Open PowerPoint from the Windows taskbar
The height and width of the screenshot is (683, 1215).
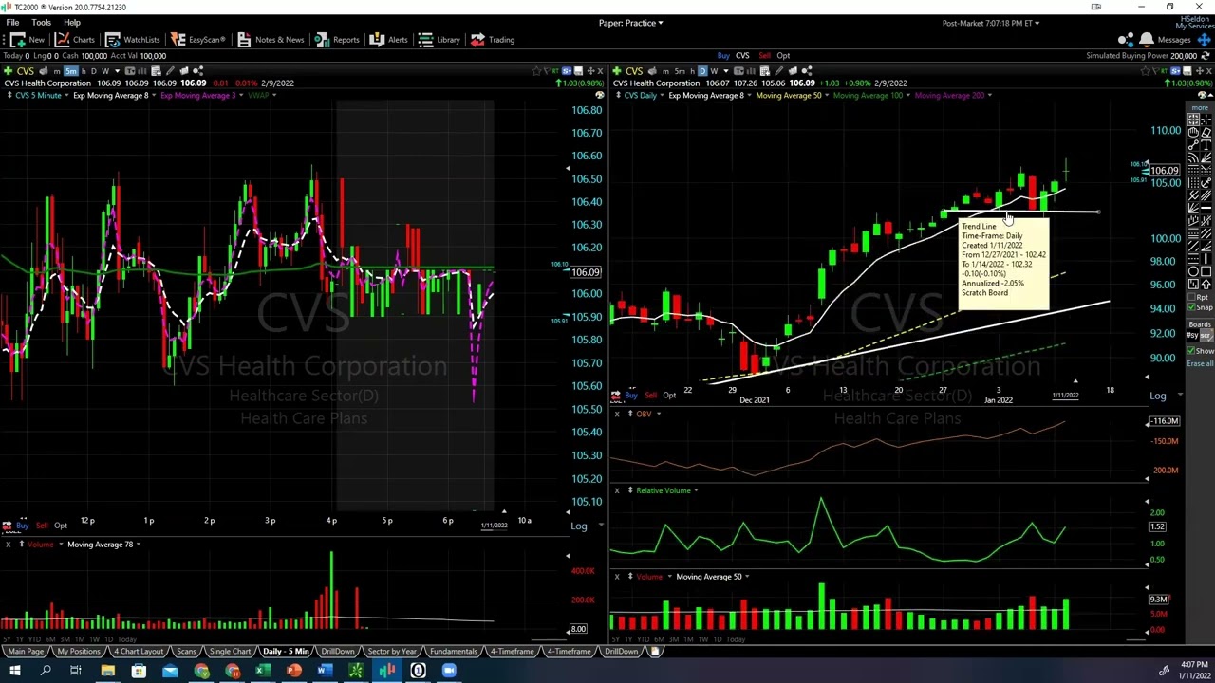click(294, 672)
